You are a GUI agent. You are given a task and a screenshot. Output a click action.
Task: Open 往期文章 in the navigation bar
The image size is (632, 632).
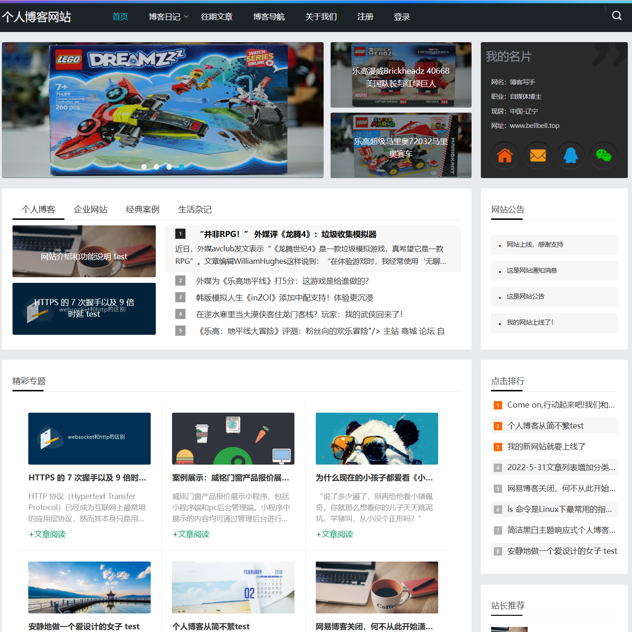[x=217, y=17]
